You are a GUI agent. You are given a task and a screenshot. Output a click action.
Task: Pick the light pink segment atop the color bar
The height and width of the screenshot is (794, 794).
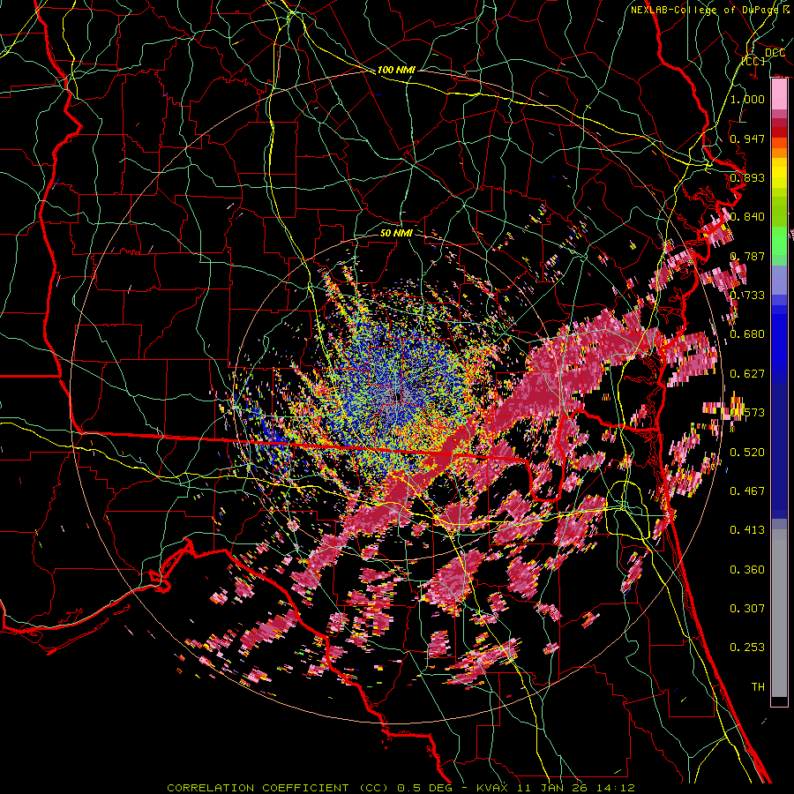coord(779,94)
